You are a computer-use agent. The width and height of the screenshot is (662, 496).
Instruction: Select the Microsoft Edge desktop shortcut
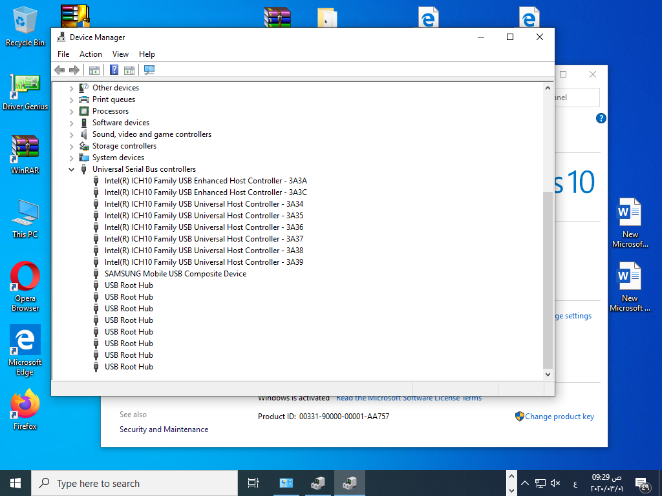(x=25, y=350)
